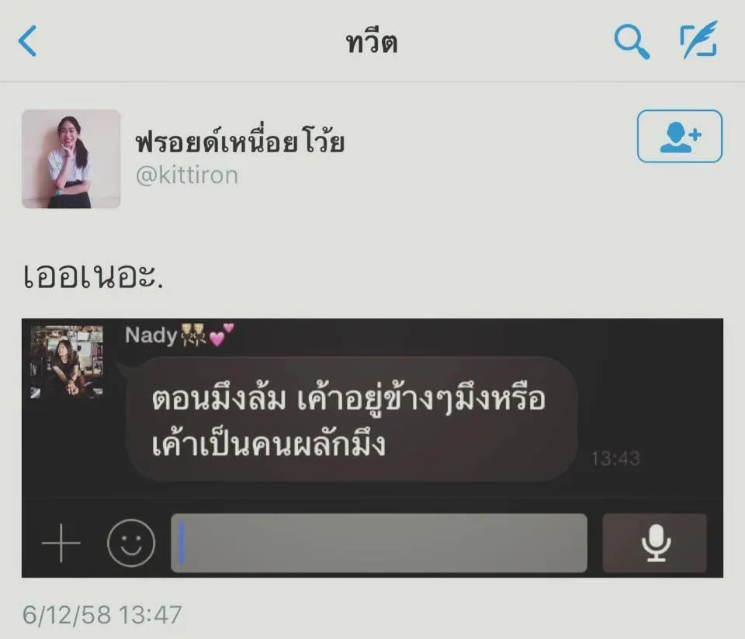Tap the pink hearts emoji beside Nady

(221, 334)
